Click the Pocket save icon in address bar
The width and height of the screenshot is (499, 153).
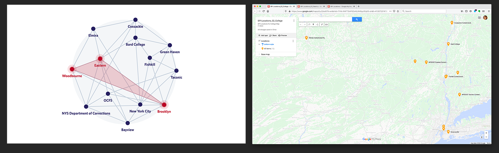(394, 11)
